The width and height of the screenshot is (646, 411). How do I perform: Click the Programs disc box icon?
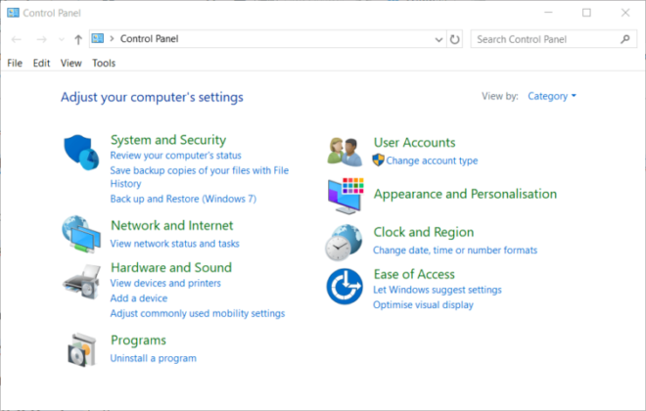[x=82, y=350]
